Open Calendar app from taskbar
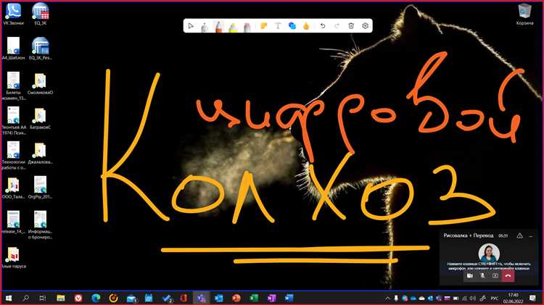Image resolution: width=544 pixels, height=305 pixels. click(x=149, y=298)
